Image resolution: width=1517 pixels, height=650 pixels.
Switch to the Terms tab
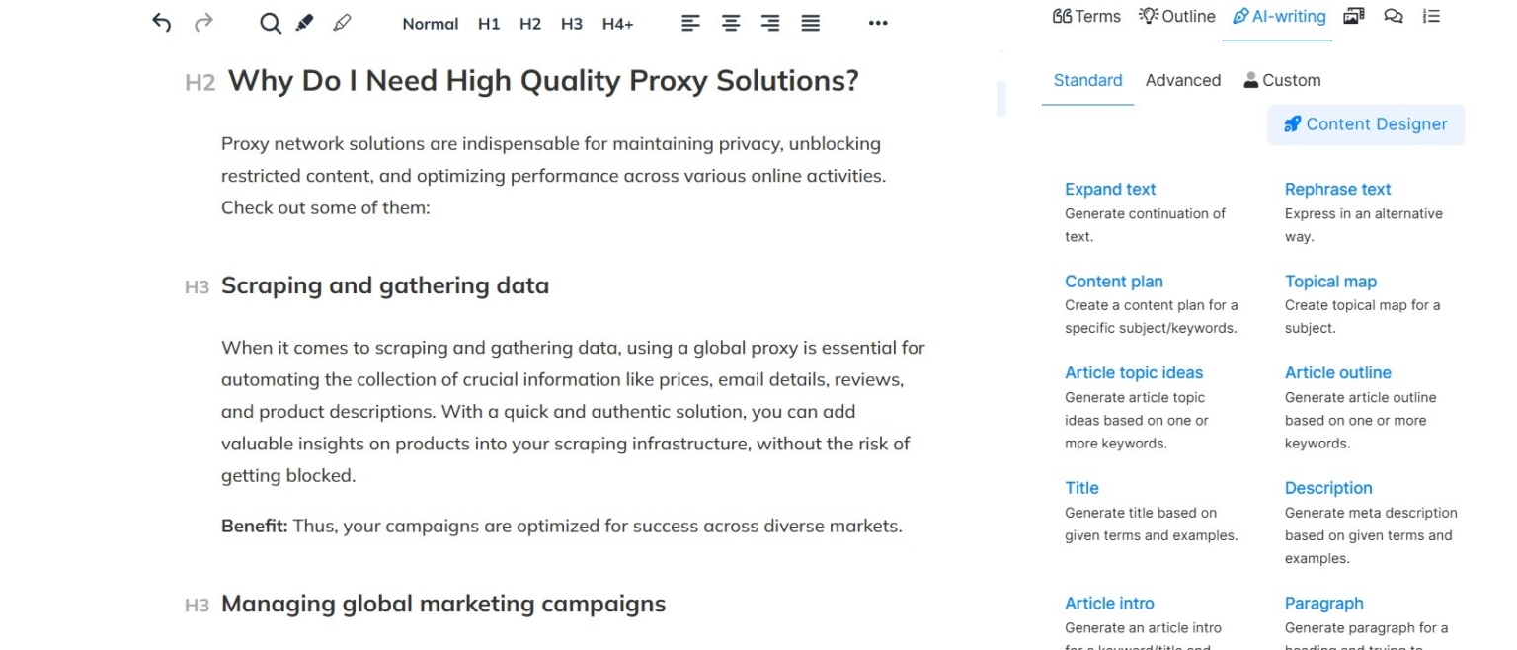point(1086,16)
